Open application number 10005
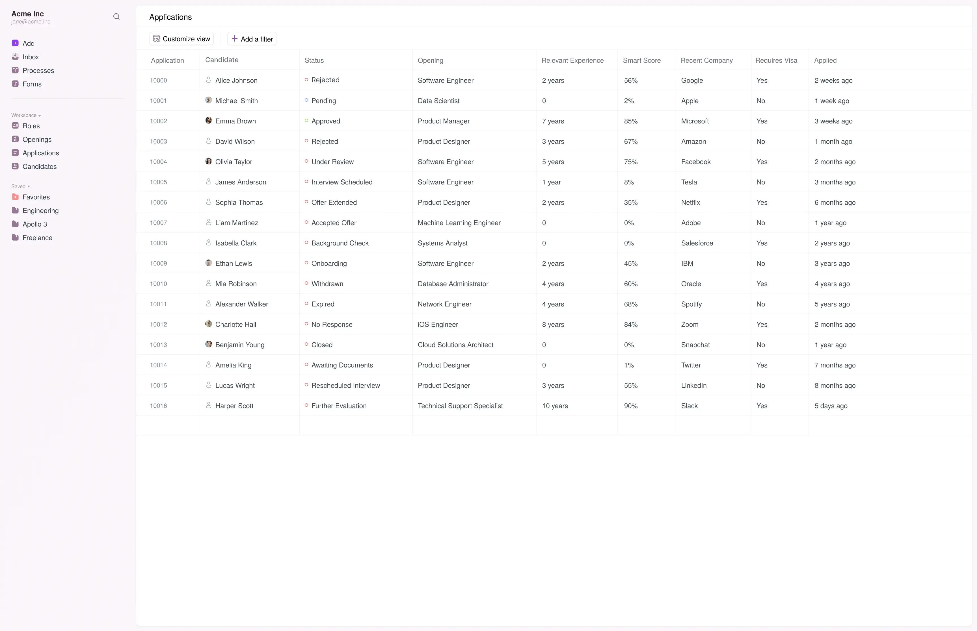 158,182
